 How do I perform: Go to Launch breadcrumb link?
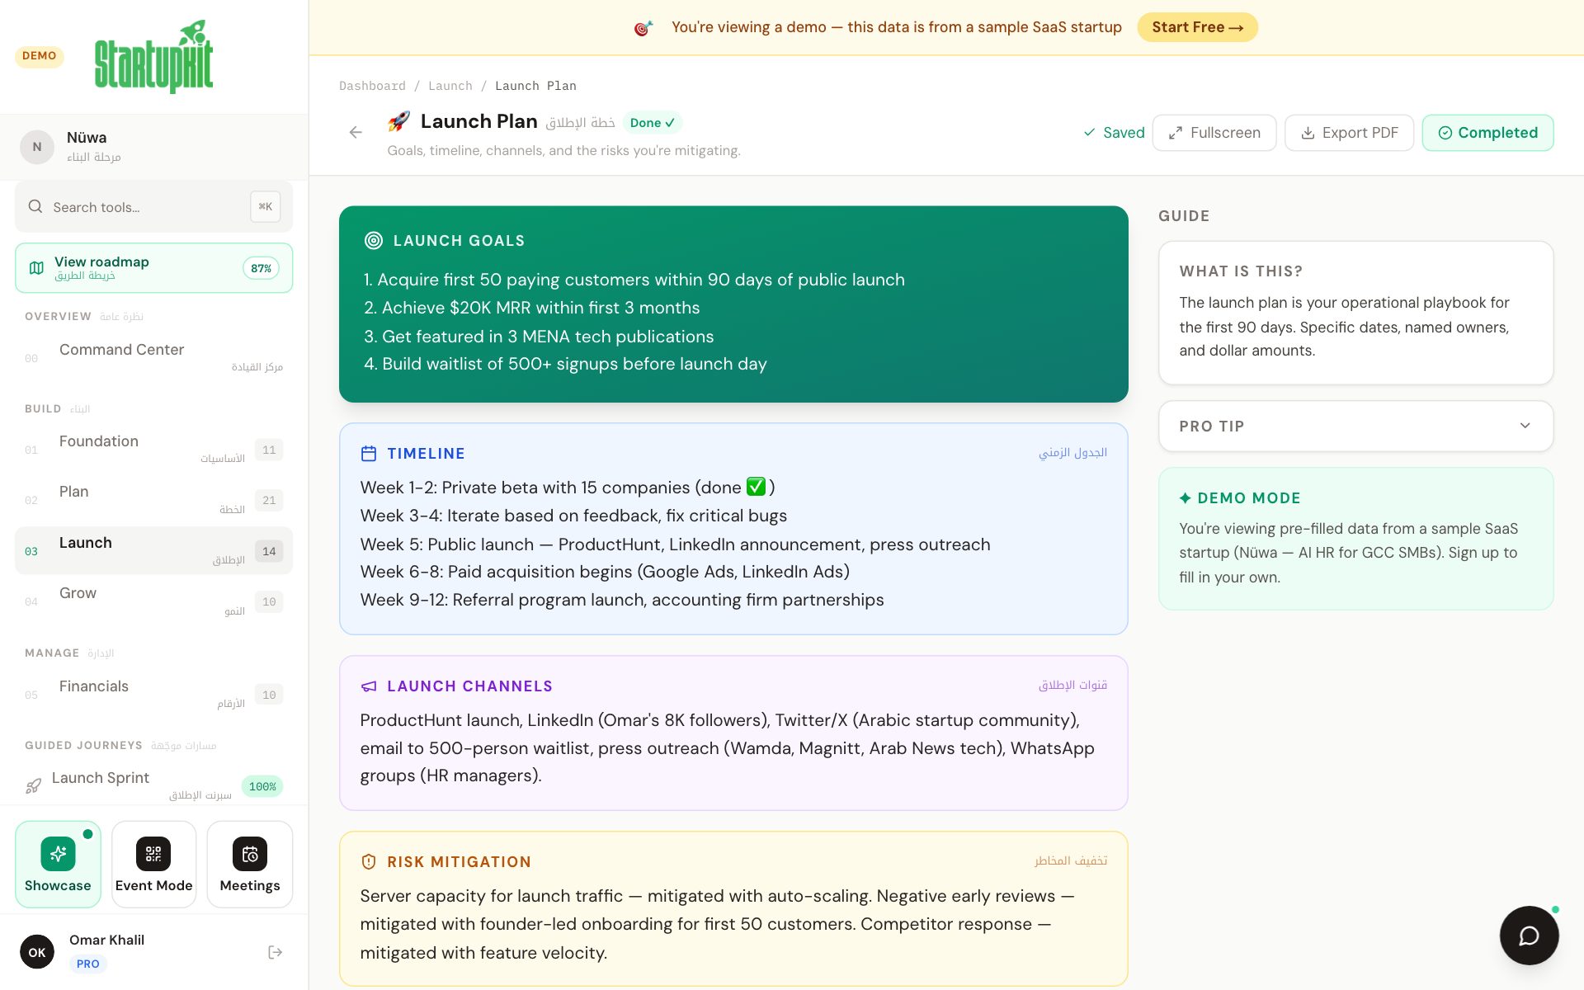(x=450, y=86)
